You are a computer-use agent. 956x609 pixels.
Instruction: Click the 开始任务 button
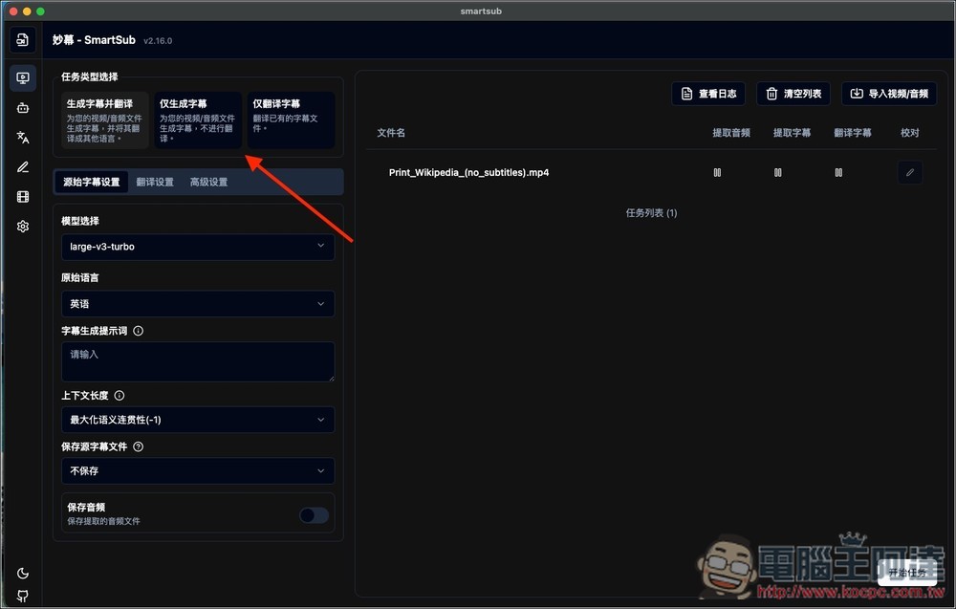tap(907, 573)
